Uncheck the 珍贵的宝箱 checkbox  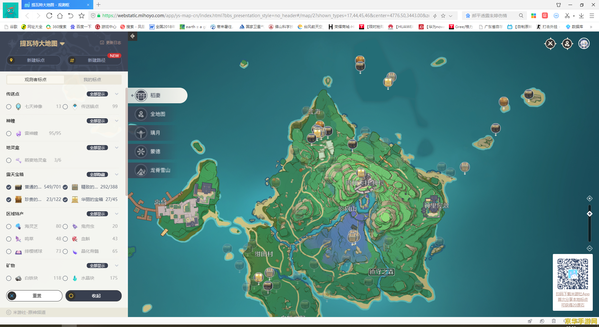pyautogui.click(x=9, y=200)
